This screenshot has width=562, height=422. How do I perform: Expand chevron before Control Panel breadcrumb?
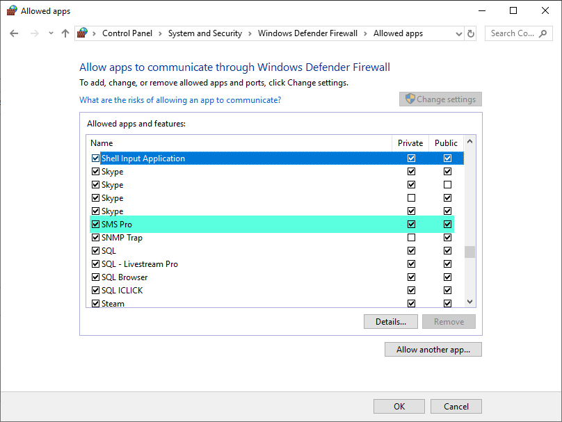pyautogui.click(x=95, y=33)
